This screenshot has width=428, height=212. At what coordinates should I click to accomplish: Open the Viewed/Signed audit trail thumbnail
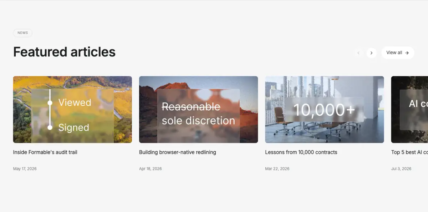pos(72,110)
